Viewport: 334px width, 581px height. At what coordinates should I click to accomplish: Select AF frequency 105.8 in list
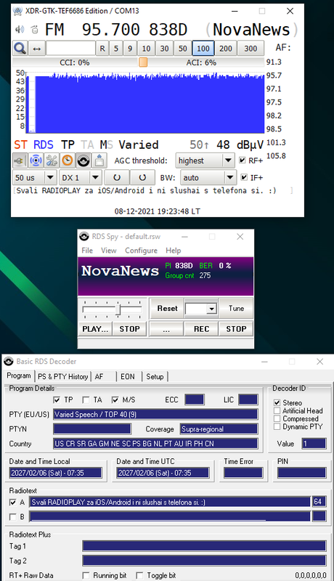(x=276, y=155)
